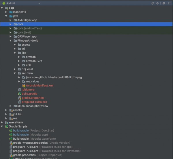Click the build.gradle (Module: app) icon
The height and width of the screenshot is (159, 173).
click(x=11, y=135)
